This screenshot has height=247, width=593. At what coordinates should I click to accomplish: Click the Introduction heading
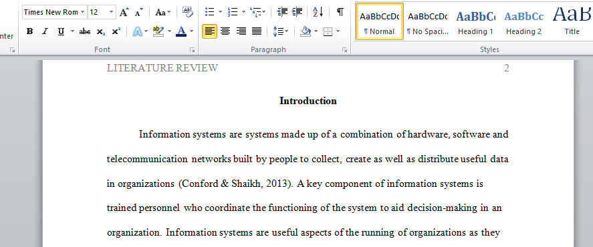(x=308, y=101)
